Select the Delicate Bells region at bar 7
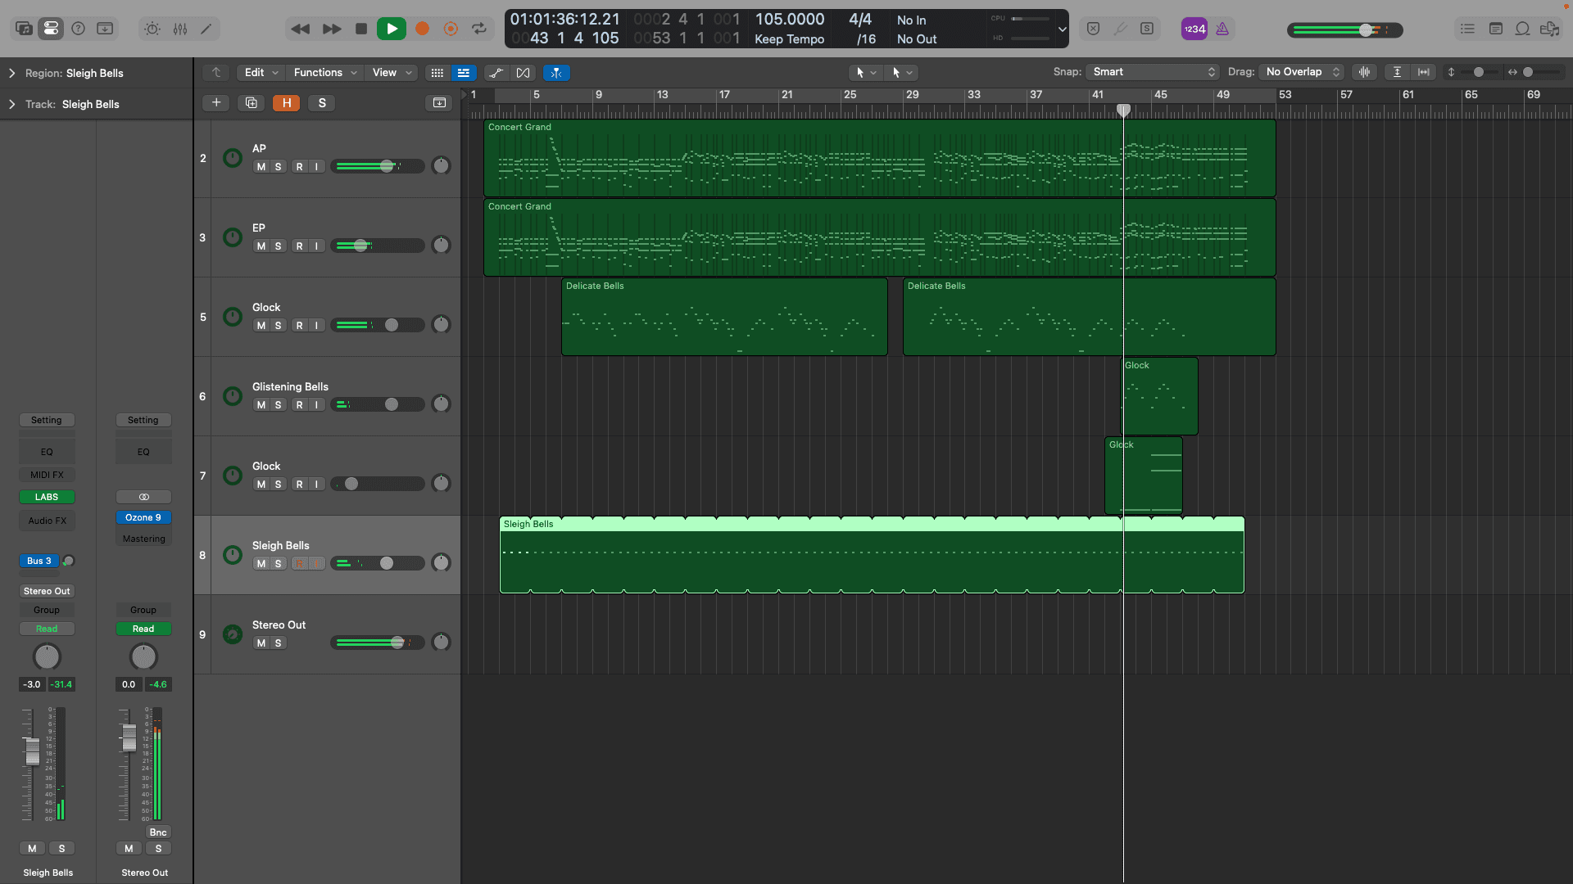This screenshot has height=884, width=1573. point(724,317)
